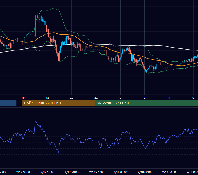Screen dimensions: 198x175
Task: Click the 4 hour label on the price chart axis
Action: coord(169,98)
